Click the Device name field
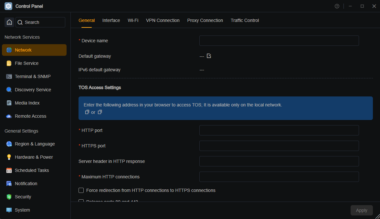 (x=279, y=41)
